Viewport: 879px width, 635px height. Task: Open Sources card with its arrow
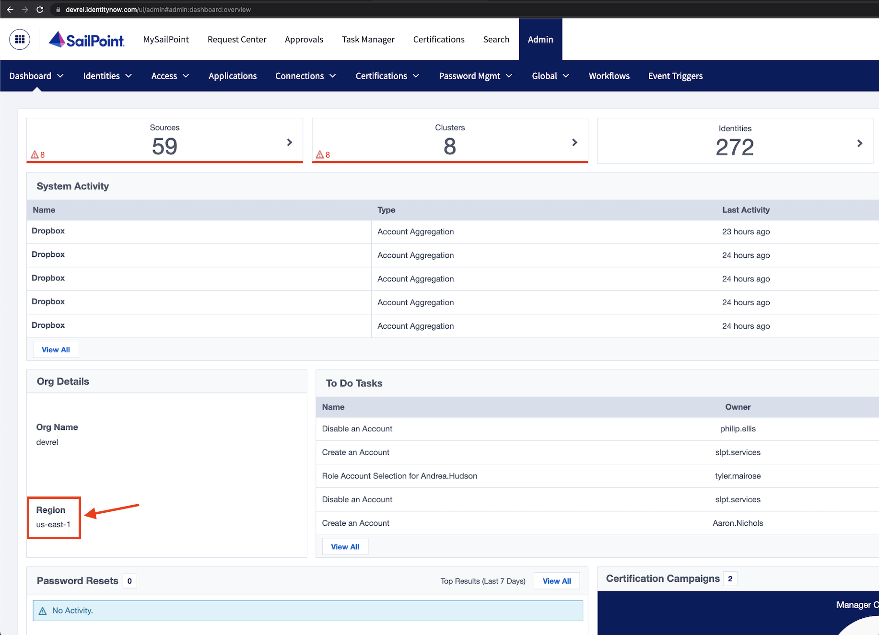289,142
